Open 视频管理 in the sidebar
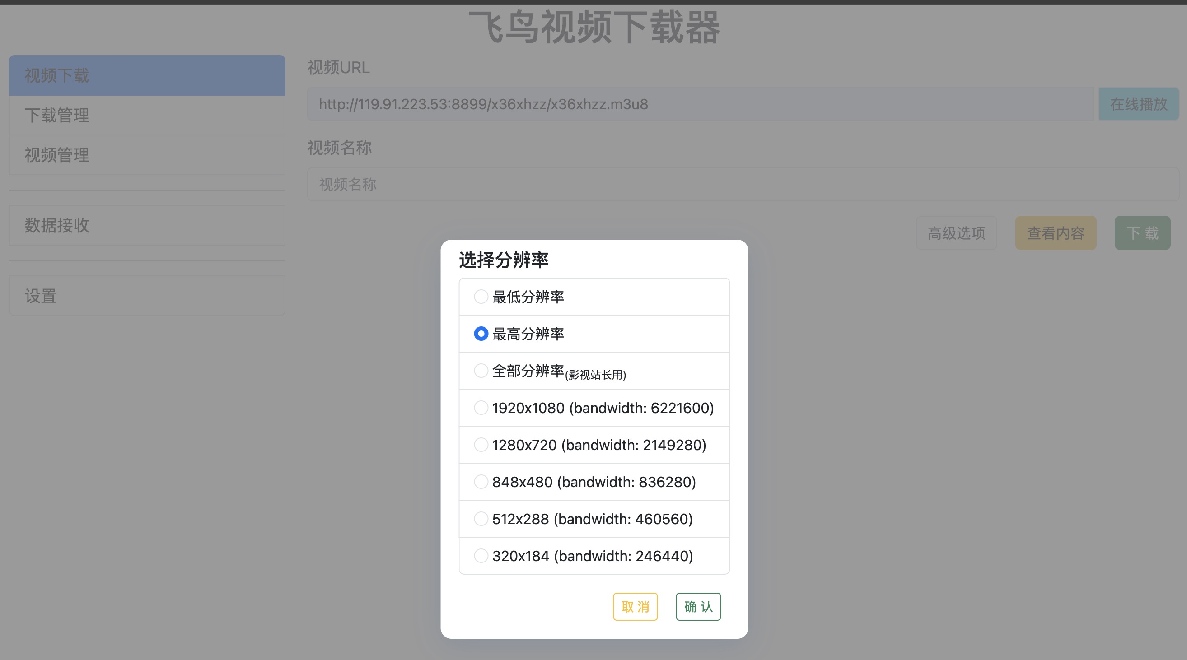Image resolution: width=1187 pixels, height=660 pixels. pyautogui.click(x=147, y=155)
